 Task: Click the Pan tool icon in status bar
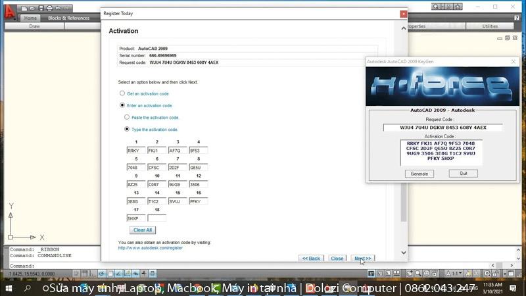pyautogui.click(x=410, y=274)
